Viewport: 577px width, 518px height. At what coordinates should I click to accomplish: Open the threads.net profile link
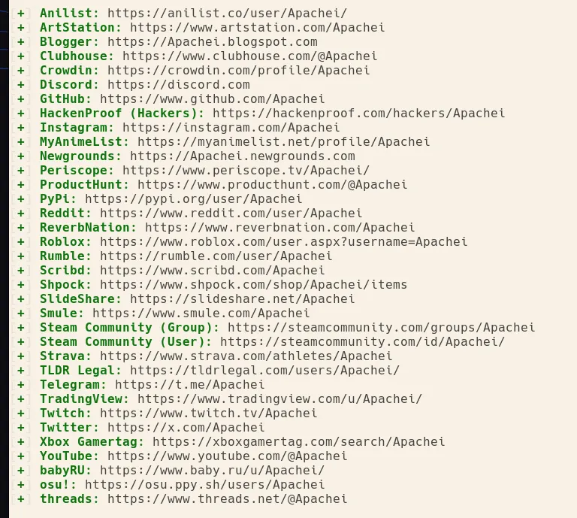(227, 498)
